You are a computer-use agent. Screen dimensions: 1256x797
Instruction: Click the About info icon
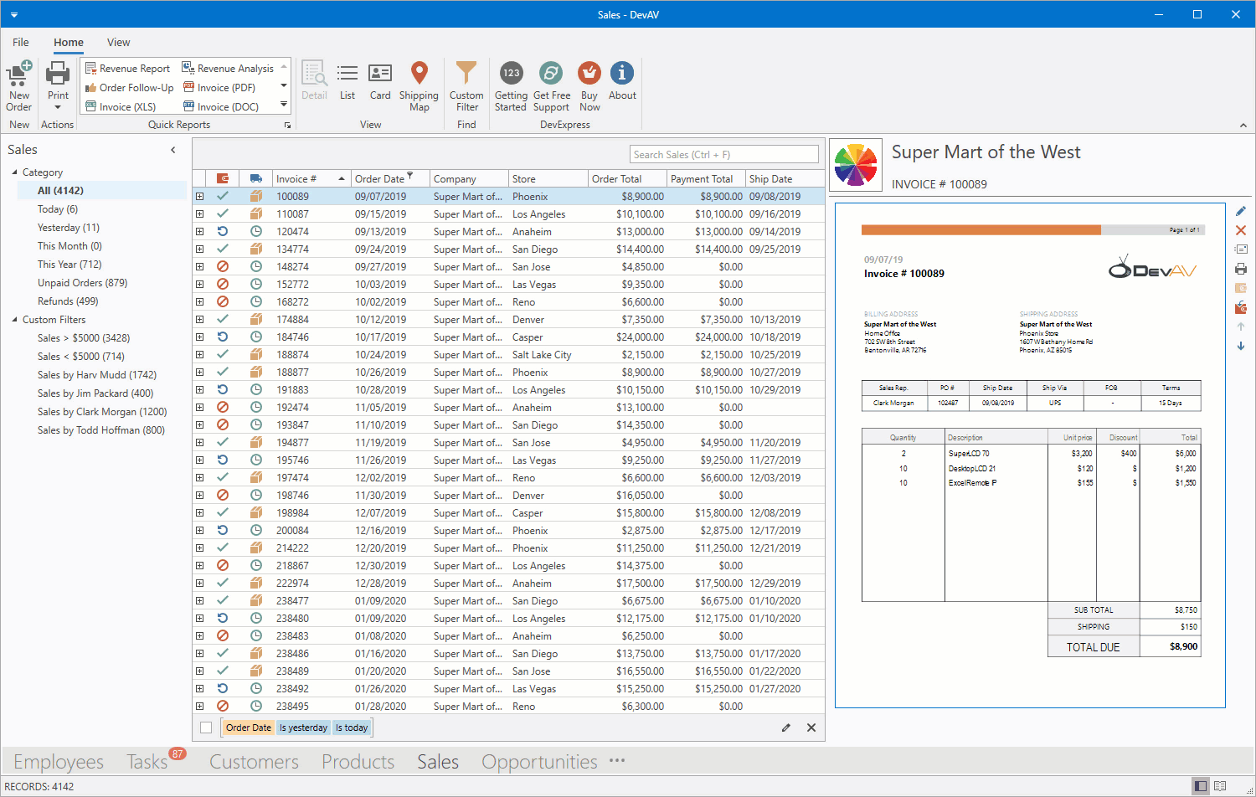(x=621, y=75)
